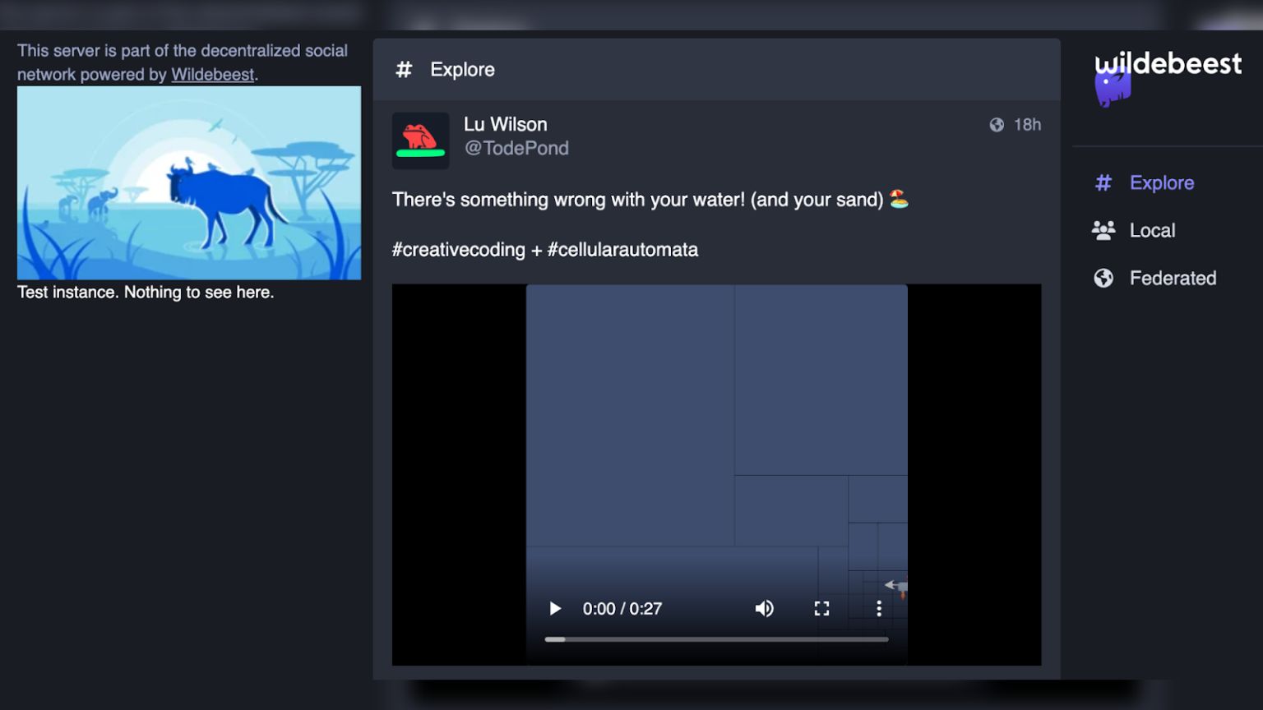Click the Wildebeest logo
The height and width of the screenshot is (710, 1263).
tap(1168, 77)
